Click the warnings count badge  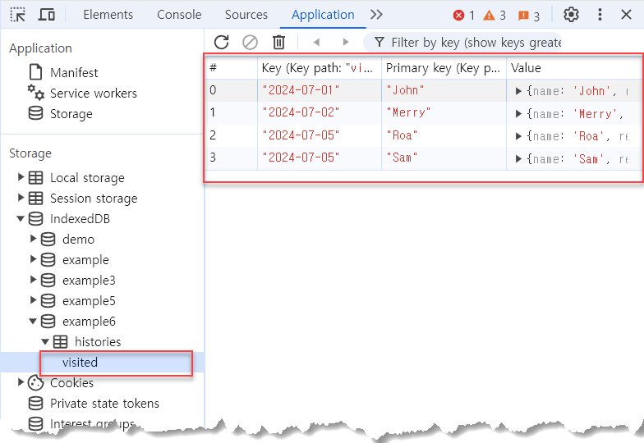pos(494,16)
